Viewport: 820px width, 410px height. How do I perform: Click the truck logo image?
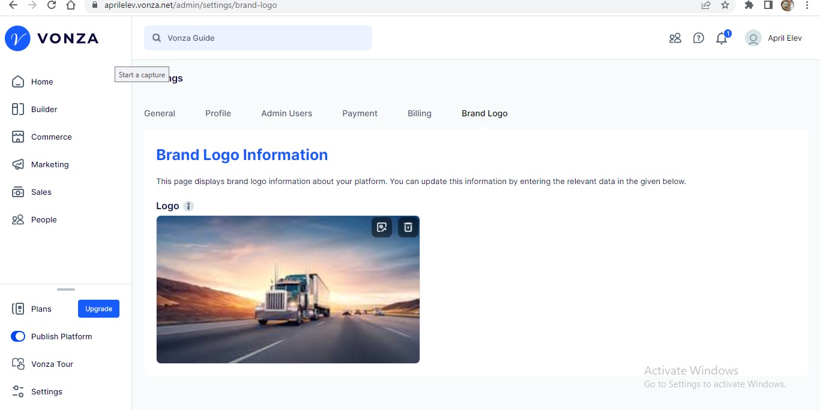click(x=288, y=290)
